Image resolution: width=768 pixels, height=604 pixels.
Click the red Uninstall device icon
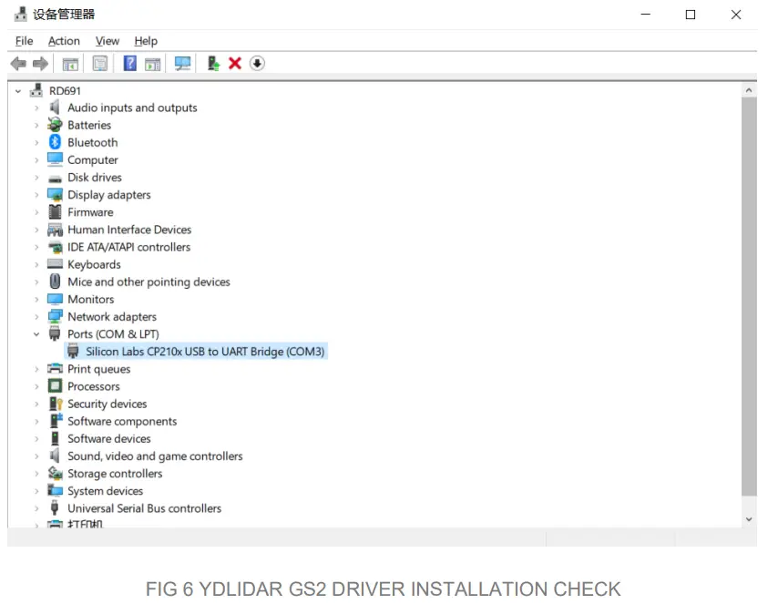coord(235,63)
